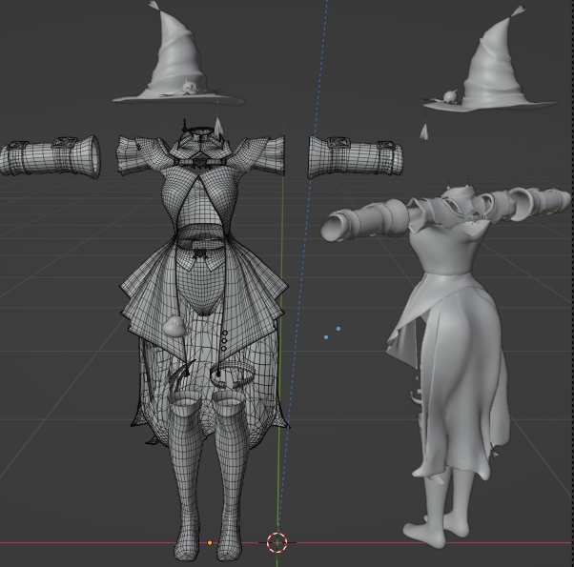574x567 pixels.
Task: Click the blue dot between the models
Action: pos(326,336)
